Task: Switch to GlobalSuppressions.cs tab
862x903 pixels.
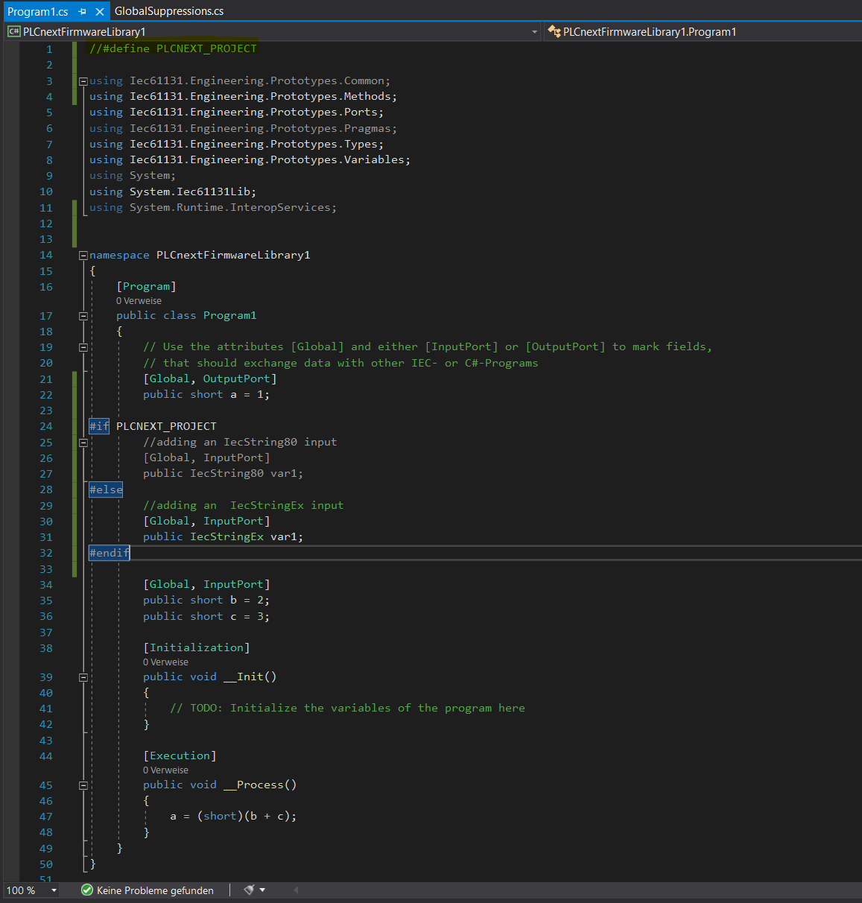Action: coord(168,11)
